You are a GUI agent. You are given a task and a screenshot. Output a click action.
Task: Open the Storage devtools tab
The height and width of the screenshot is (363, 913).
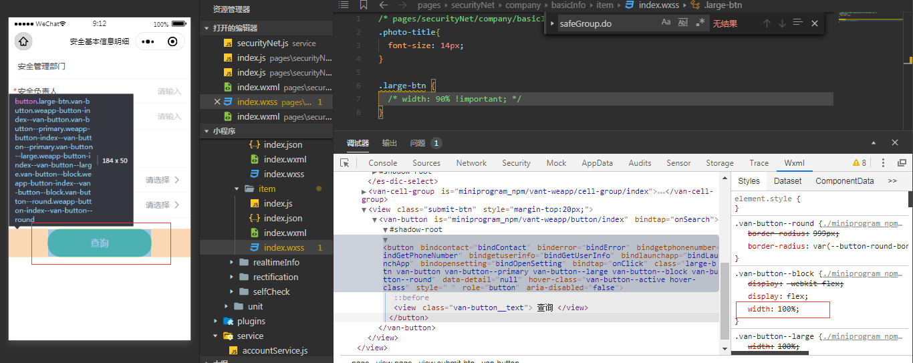pos(720,163)
